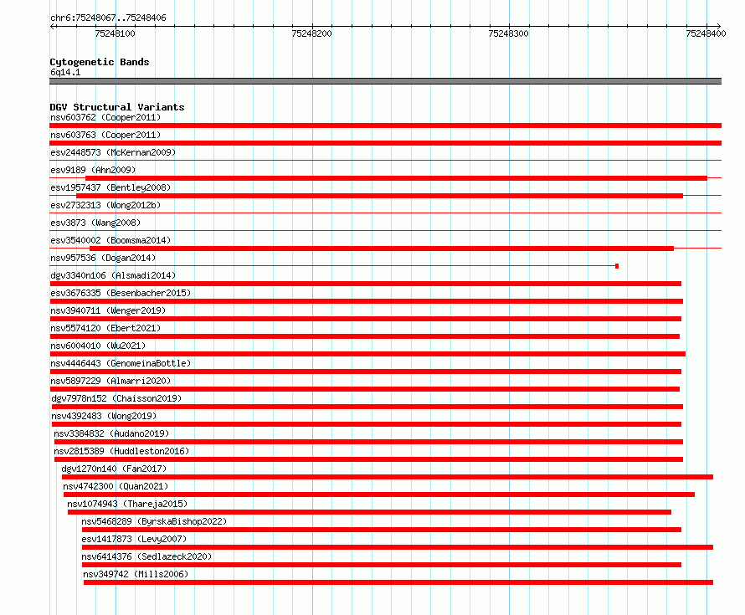Open the DGV Structural Variants track heading
745x615 pixels.
tap(117, 107)
